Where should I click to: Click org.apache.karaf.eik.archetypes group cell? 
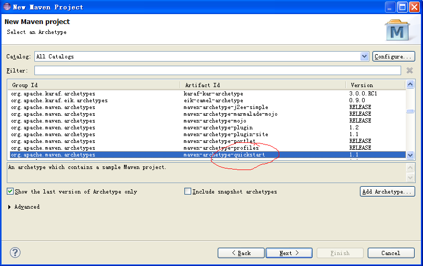tap(59, 101)
